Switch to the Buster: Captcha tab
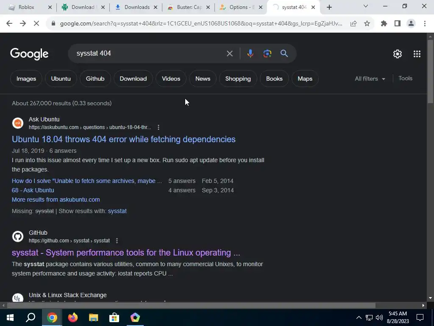 click(189, 8)
